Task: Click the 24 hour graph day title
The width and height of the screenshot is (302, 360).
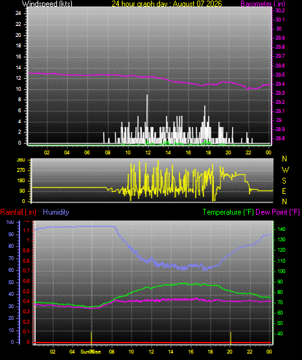Action: tap(167, 4)
